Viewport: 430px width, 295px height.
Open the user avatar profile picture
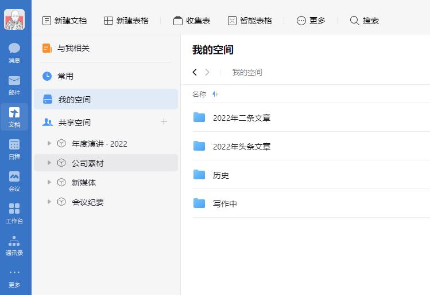[x=14, y=19]
